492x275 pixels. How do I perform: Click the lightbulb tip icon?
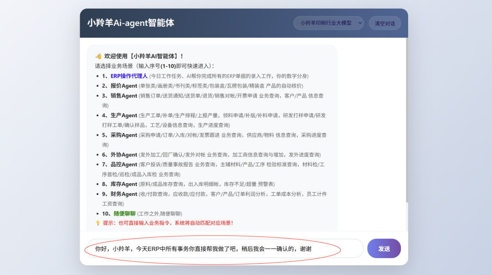point(98,223)
